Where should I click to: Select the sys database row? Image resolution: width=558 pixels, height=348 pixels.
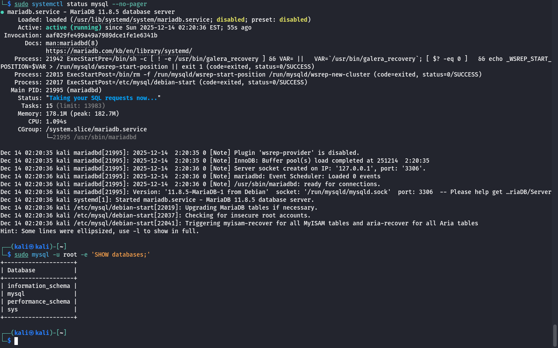pos(13,309)
